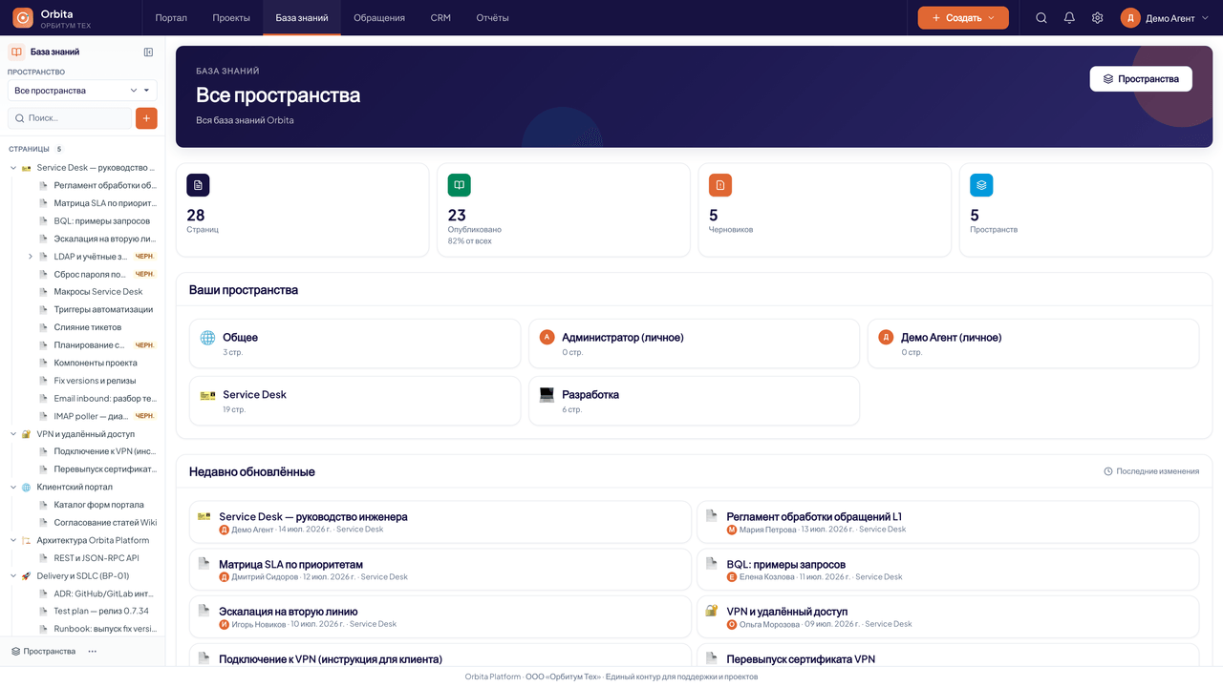The height and width of the screenshot is (687, 1223).
Task: Click page icon on BQL: примеры запросов card
Action: click(x=711, y=564)
